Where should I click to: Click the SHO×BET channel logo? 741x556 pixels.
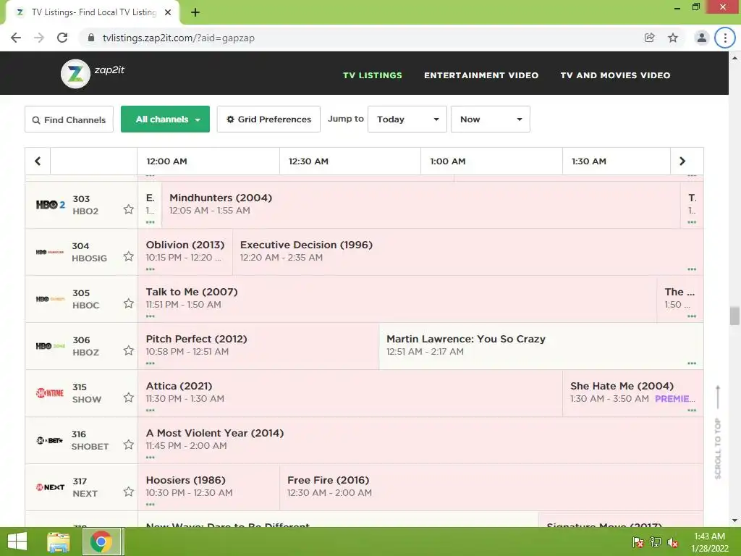pyautogui.click(x=50, y=440)
